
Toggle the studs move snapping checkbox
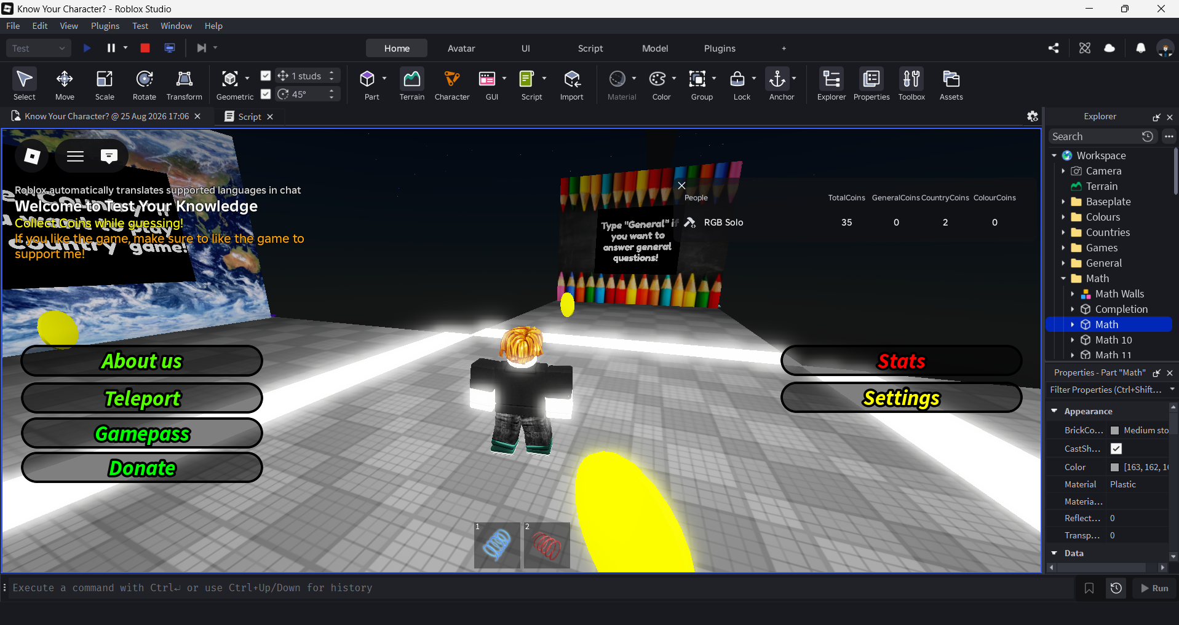pyautogui.click(x=266, y=76)
